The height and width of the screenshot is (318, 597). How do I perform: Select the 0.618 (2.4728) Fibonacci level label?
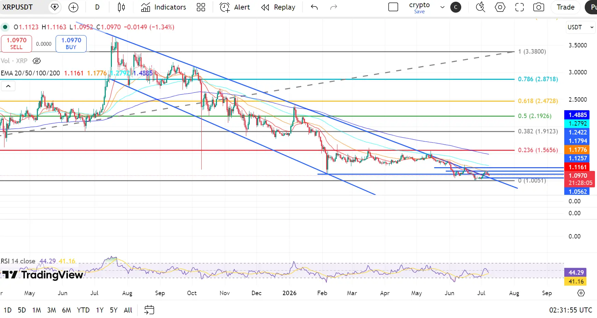coord(538,101)
